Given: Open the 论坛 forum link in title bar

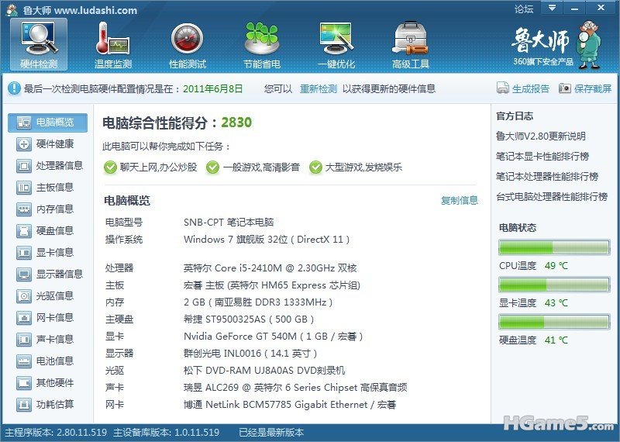Looking at the screenshot, I should click(x=524, y=9).
